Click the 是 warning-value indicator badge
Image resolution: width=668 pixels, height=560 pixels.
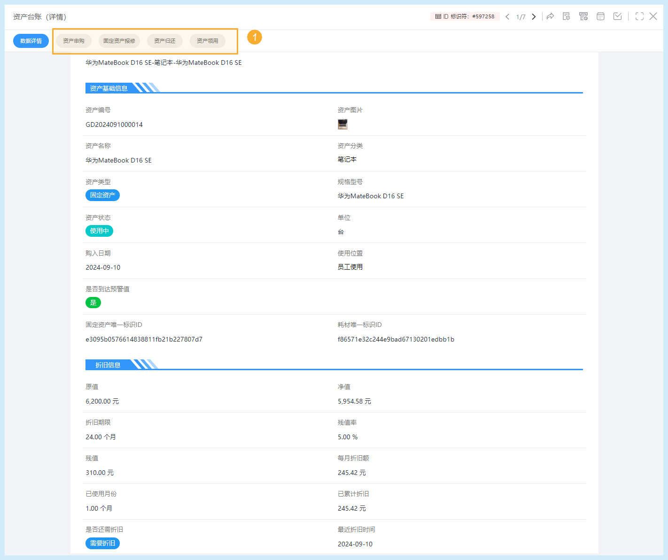(93, 303)
